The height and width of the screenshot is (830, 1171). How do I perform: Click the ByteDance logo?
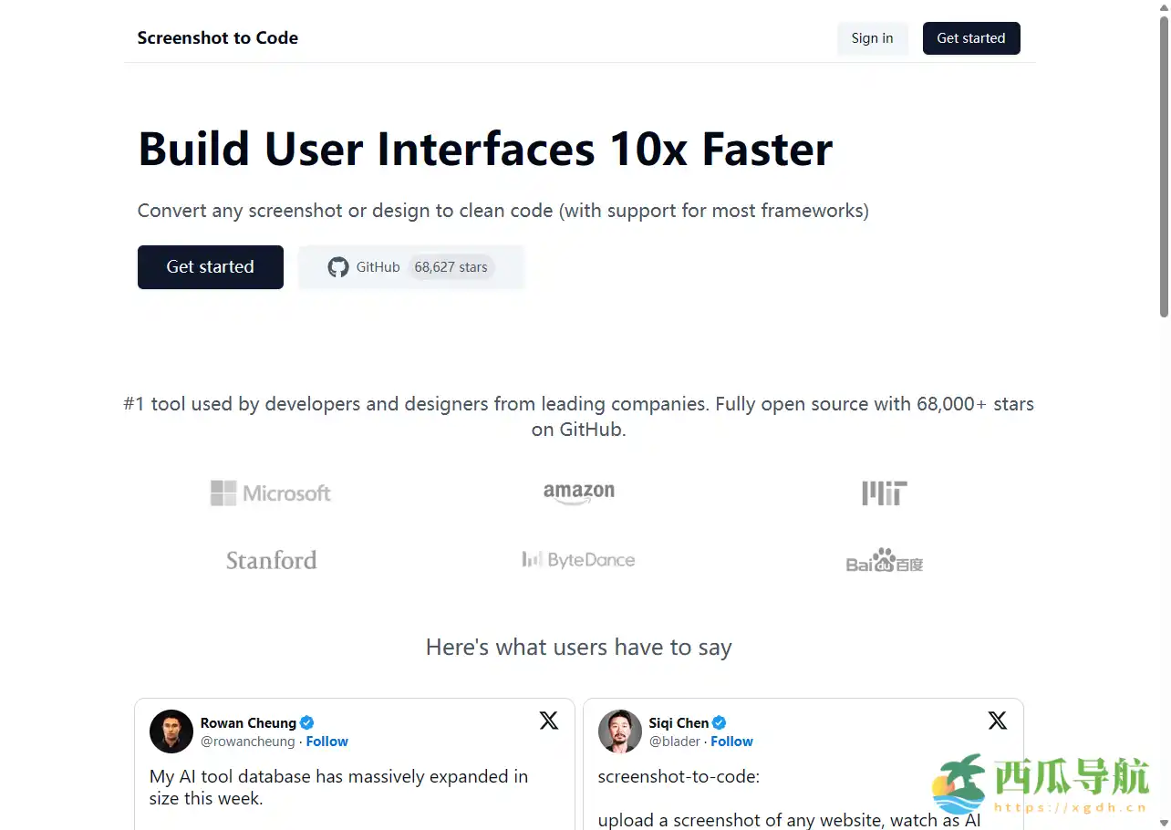[579, 560]
